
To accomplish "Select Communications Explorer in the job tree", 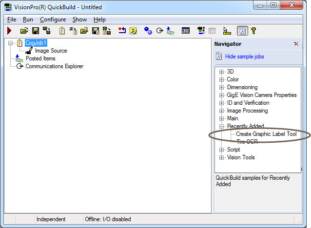I will click(54, 66).
